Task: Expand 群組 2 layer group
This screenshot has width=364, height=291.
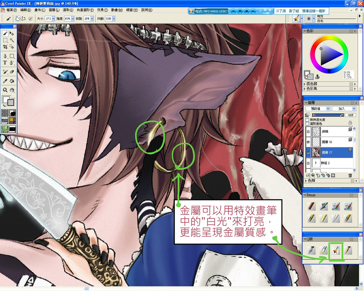Action: (316, 163)
